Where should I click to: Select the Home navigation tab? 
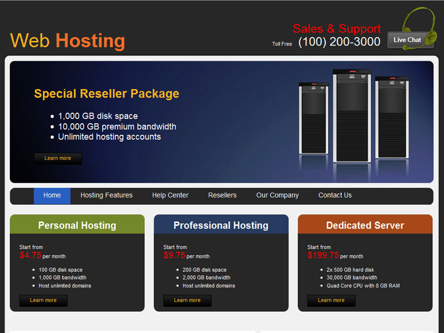[x=52, y=195]
